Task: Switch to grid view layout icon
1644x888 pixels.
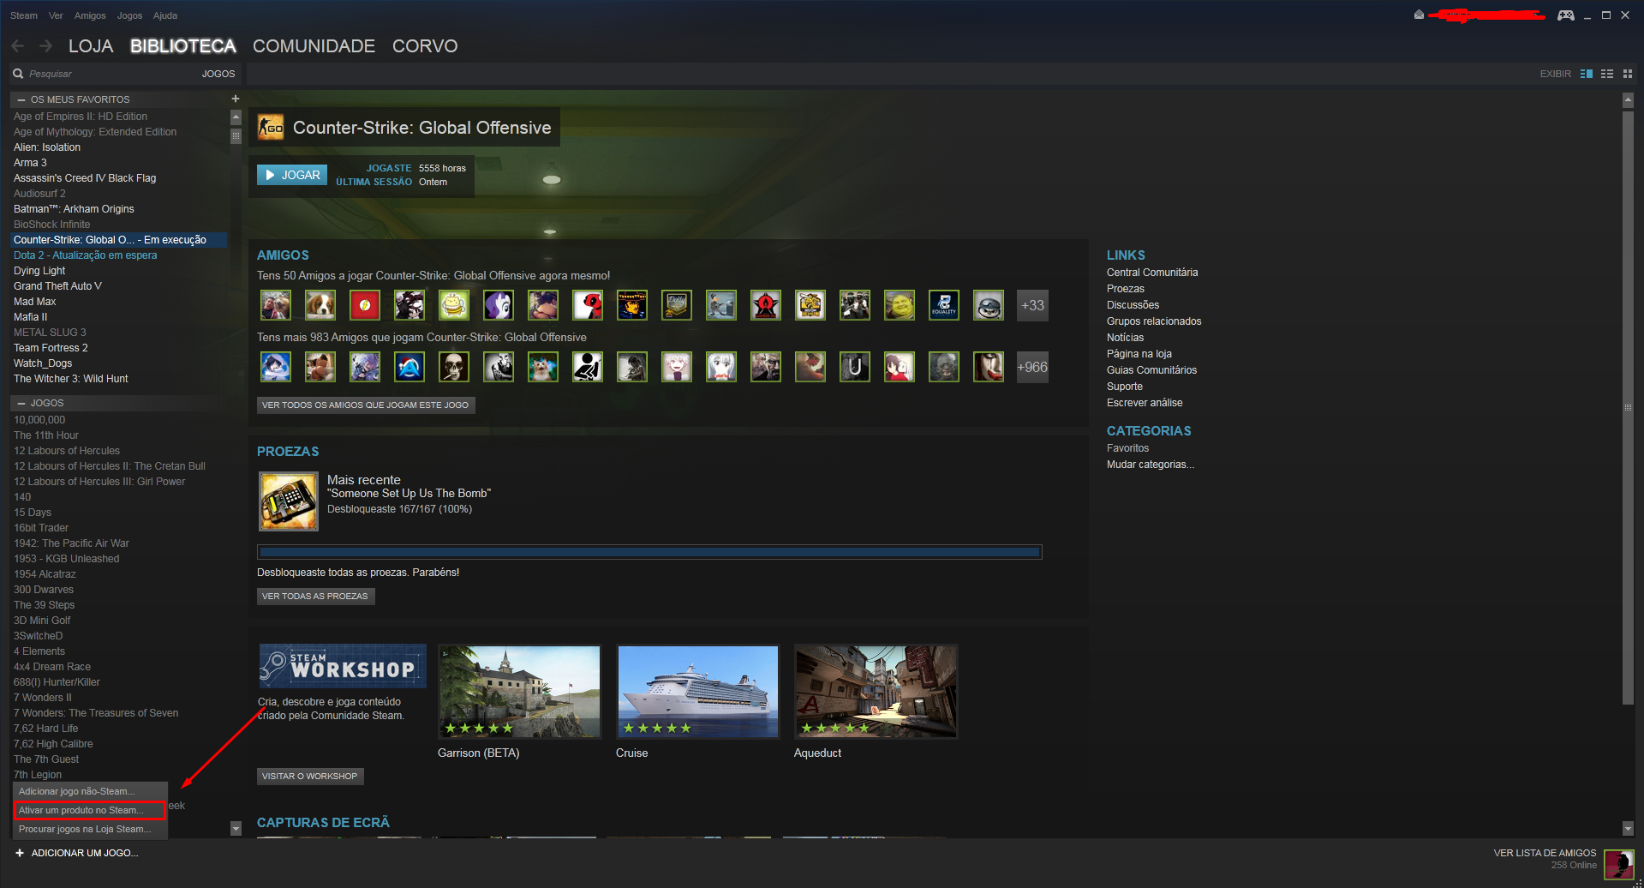Action: (1628, 74)
